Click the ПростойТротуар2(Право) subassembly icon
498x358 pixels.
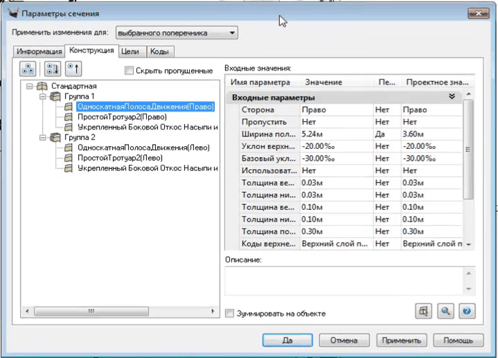pos(69,117)
